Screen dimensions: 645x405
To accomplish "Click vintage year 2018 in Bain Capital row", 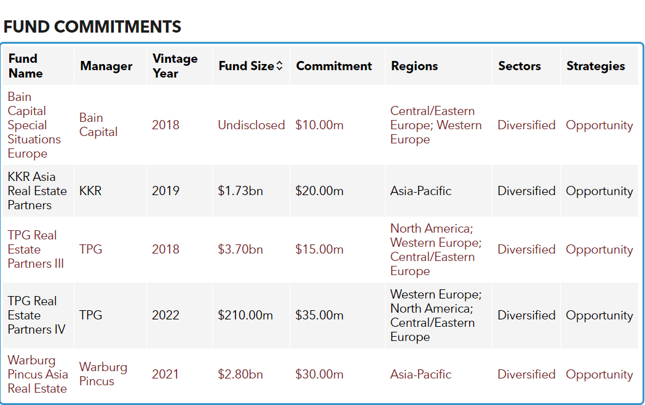I will (166, 125).
